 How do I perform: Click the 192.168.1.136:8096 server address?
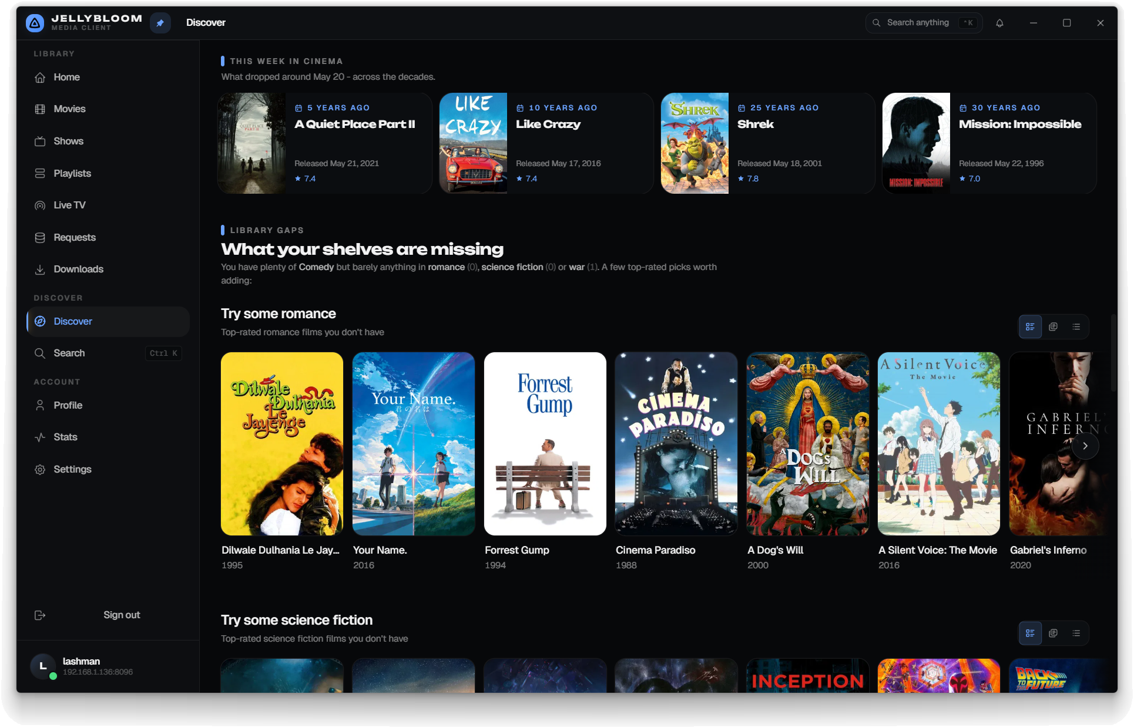(98, 672)
